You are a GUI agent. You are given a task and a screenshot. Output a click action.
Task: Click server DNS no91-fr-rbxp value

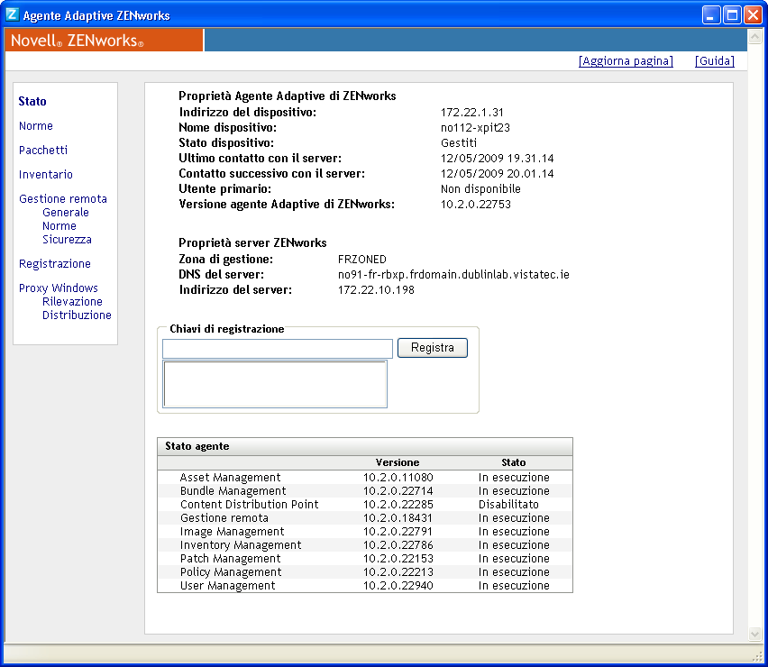(x=453, y=275)
